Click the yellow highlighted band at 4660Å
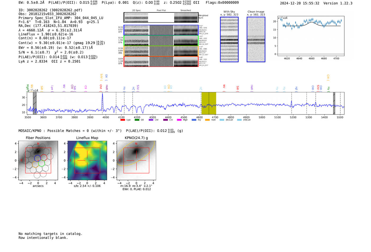371x252 pixels. (209, 103)
